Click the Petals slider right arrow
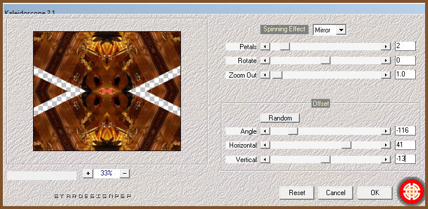 pyautogui.click(x=386, y=47)
